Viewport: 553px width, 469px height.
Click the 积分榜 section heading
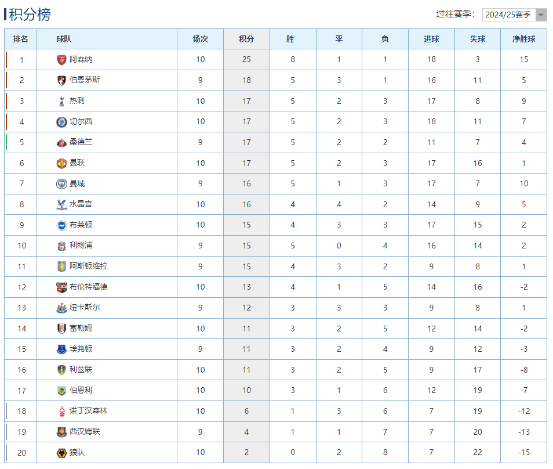tap(30, 15)
